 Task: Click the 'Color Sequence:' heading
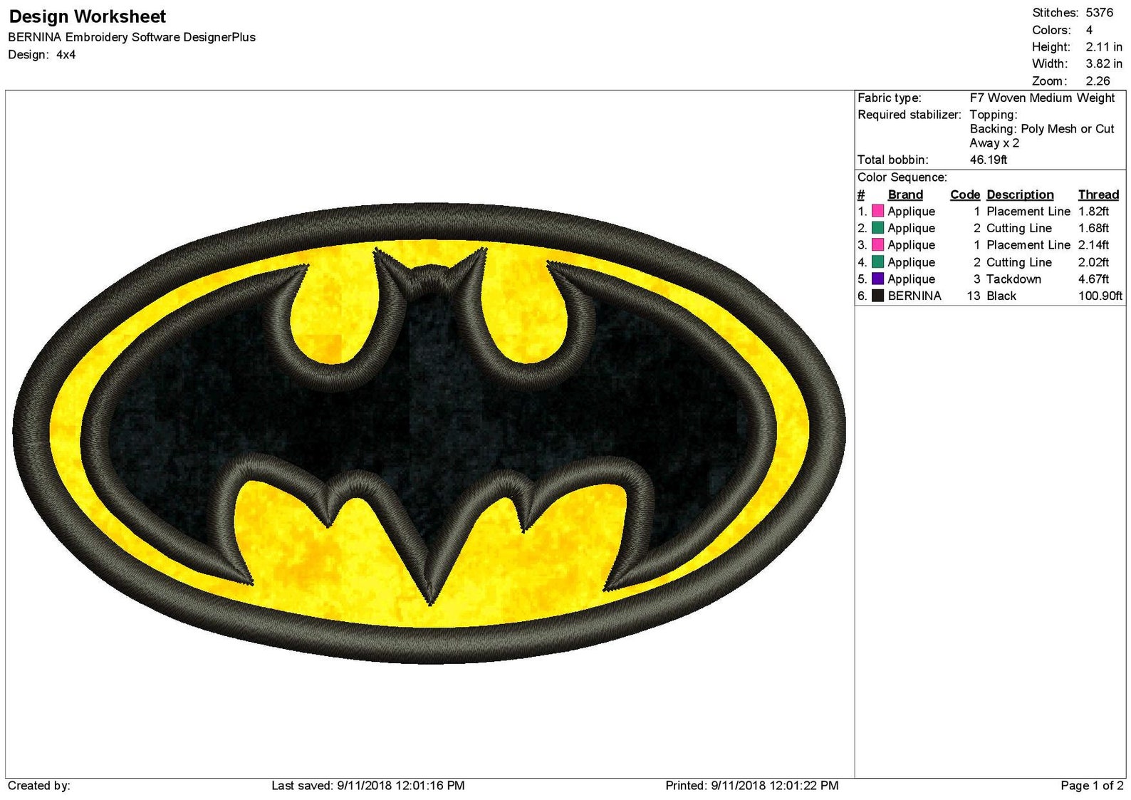(902, 177)
